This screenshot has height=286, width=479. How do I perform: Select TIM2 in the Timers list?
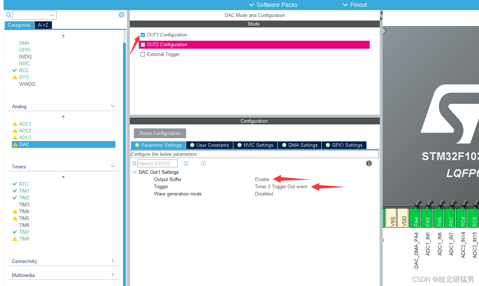point(24,198)
